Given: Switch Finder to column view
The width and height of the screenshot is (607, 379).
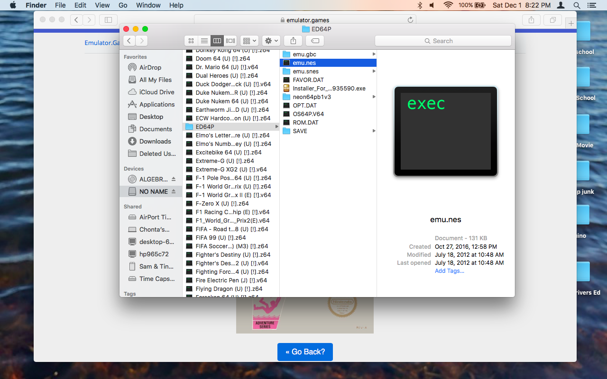Looking at the screenshot, I should pos(217,41).
